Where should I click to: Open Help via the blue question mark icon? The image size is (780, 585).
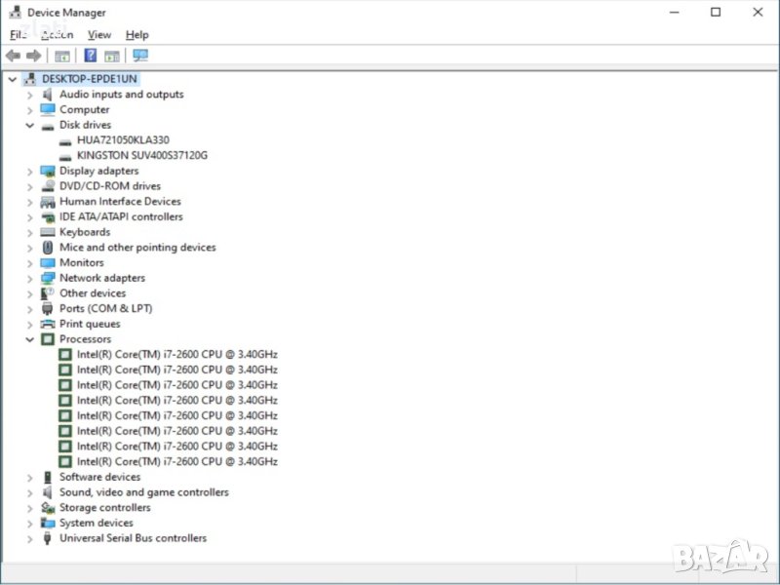click(x=90, y=56)
